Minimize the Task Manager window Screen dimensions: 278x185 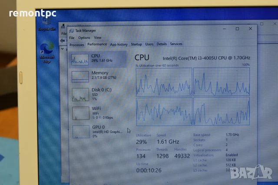click(224, 29)
